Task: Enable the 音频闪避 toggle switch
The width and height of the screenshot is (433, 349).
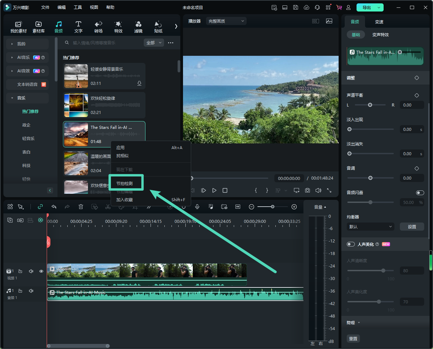Action: click(x=420, y=193)
